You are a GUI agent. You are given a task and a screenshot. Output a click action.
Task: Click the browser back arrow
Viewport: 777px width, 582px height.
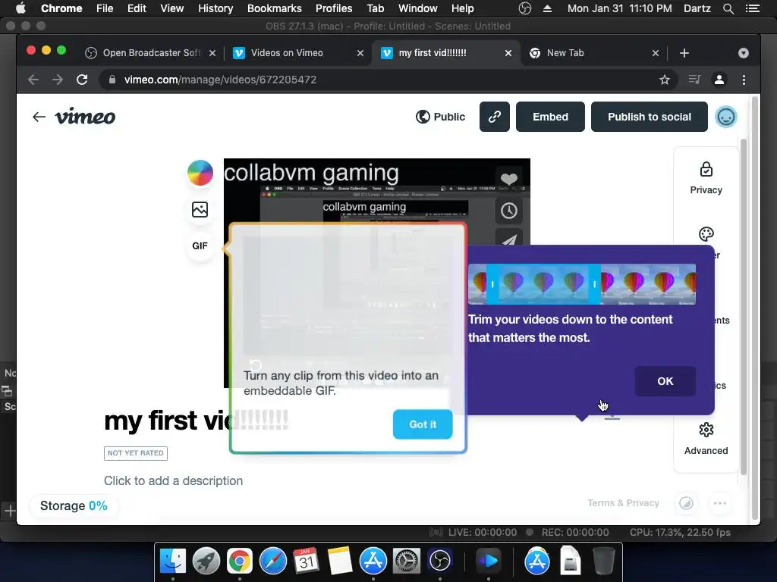(x=33, y=80)
